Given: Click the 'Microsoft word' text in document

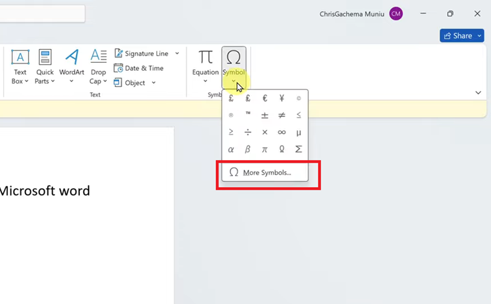Looking at the screenshot, I should click(45, 191).
